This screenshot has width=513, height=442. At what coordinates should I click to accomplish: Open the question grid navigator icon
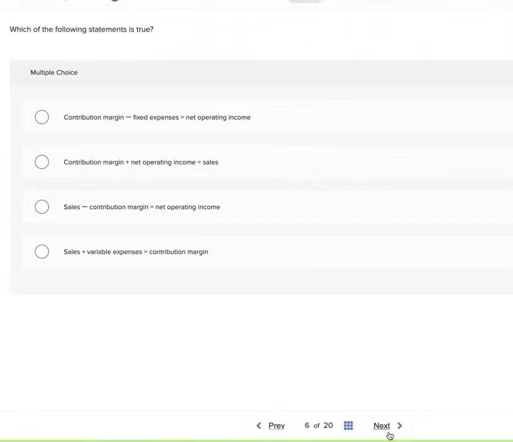(x=348, y=426)
